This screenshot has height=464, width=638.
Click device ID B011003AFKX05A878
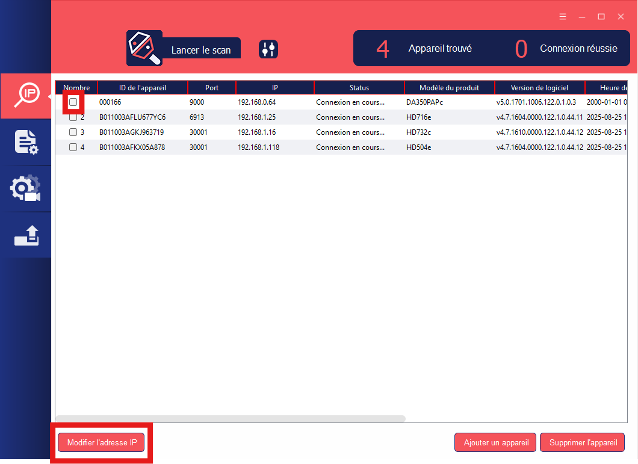coord(132,147)
